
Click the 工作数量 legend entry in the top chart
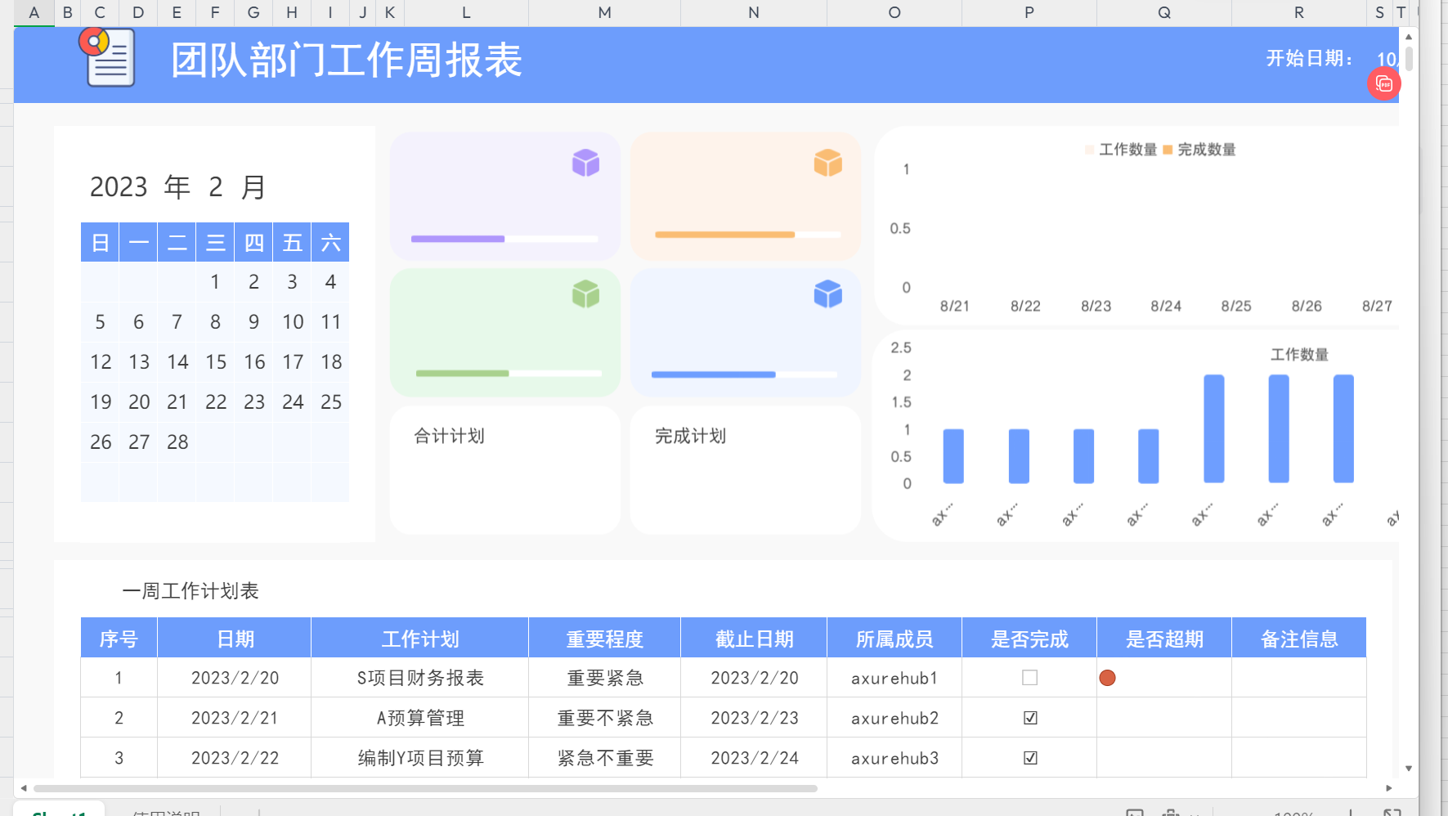click(x=1120, y=150)
